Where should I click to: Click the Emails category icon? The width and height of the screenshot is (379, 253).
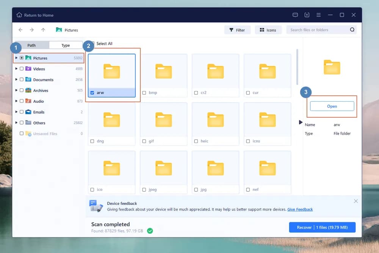(28, 112)
